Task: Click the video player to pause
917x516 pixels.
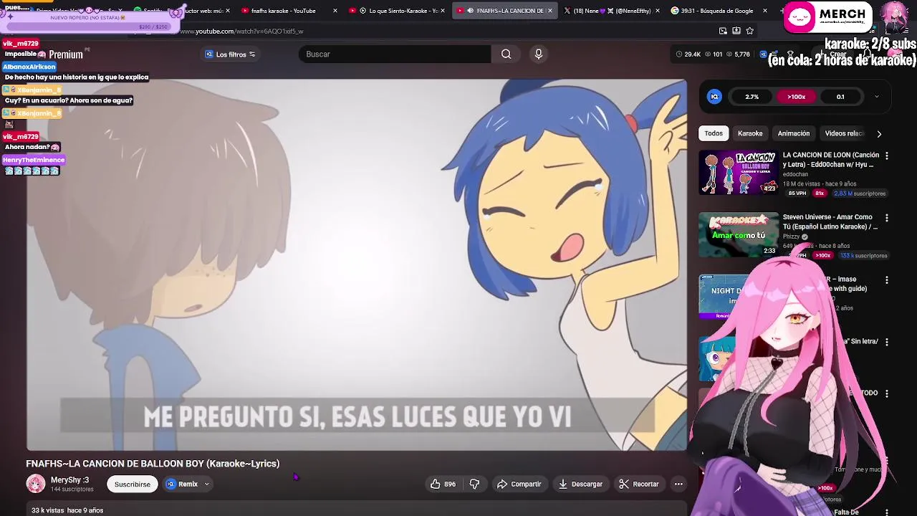Action: tap(357, 265)
